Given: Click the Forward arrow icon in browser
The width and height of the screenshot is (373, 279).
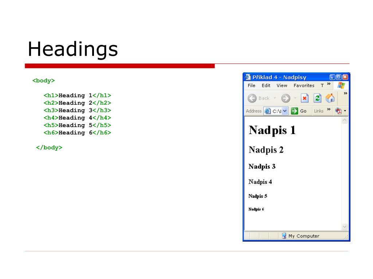Looking at the screenshot, I should pos(286,98).
